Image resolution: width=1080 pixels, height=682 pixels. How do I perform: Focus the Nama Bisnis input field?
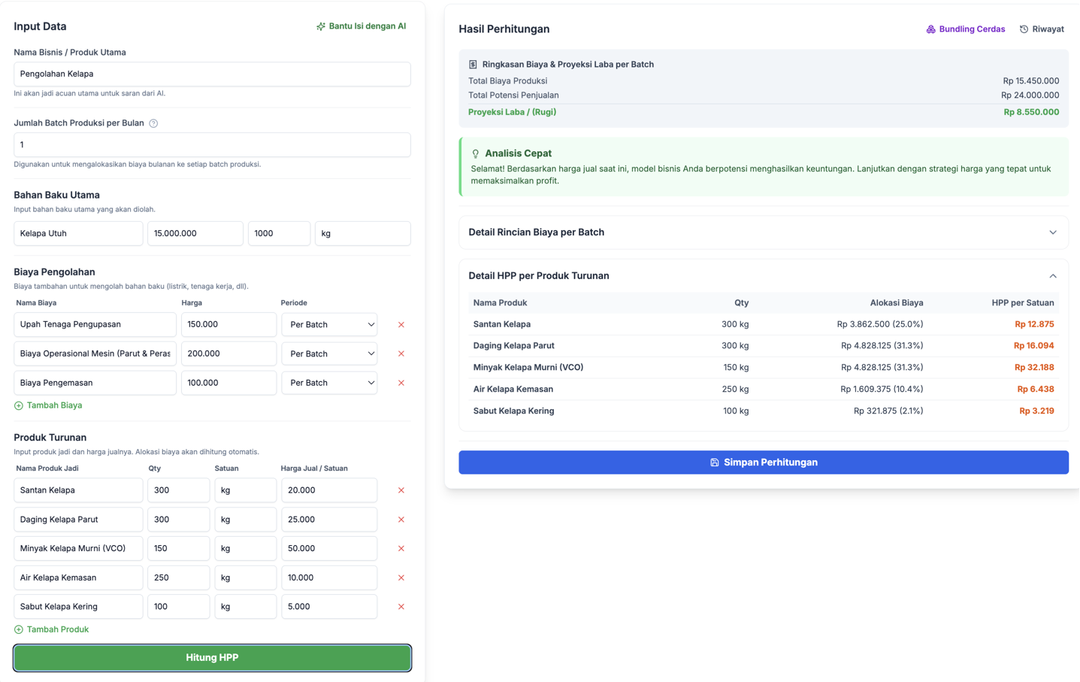[x=212, y=74]
